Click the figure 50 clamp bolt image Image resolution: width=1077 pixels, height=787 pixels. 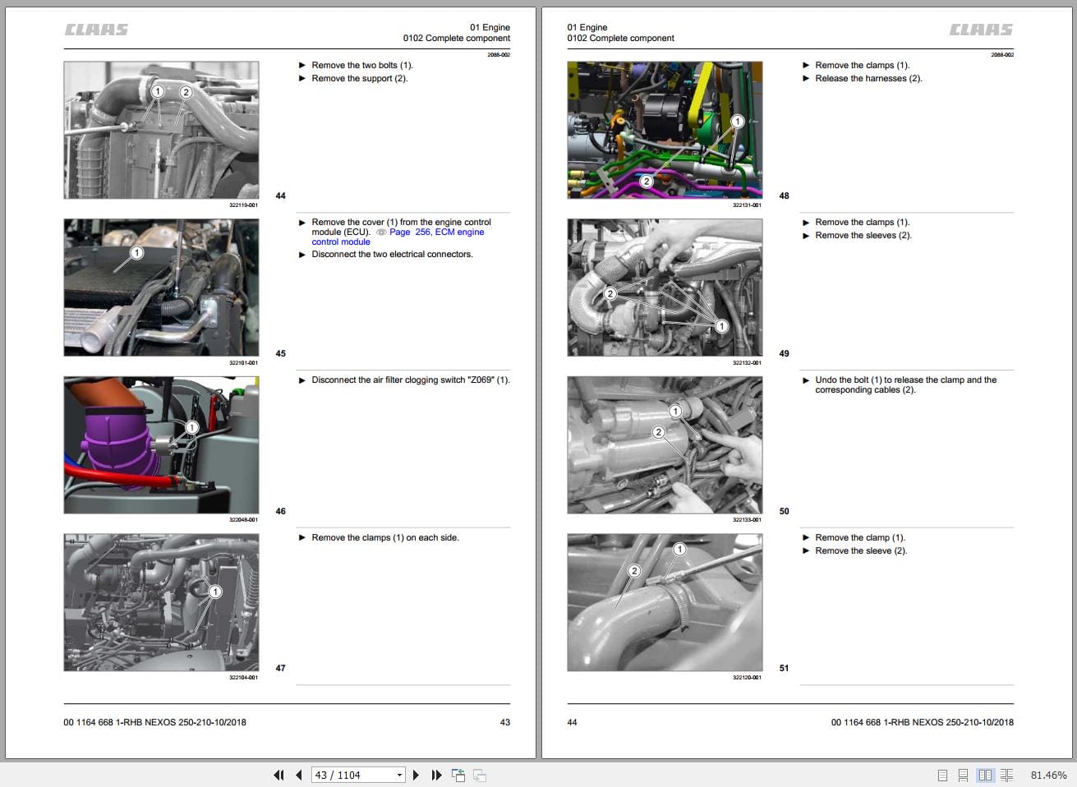(665, 445)
